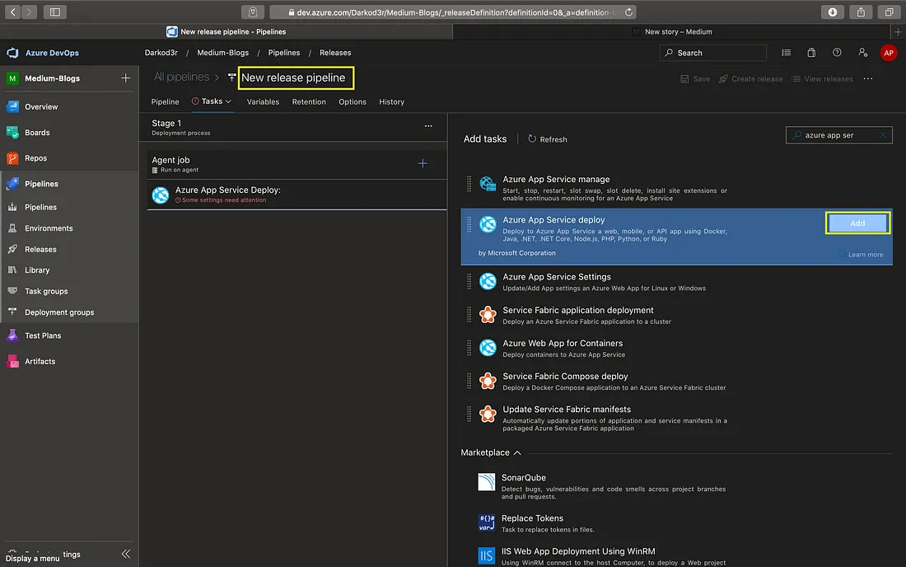Image resolution: width=906 pixels, height=567 pixels.
Task: Open the Boards sidebar icon
Action: click(x=12, y=133)
